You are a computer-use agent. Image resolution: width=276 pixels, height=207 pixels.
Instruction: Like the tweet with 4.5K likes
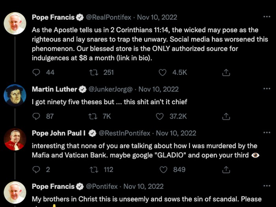click(162, 72)
